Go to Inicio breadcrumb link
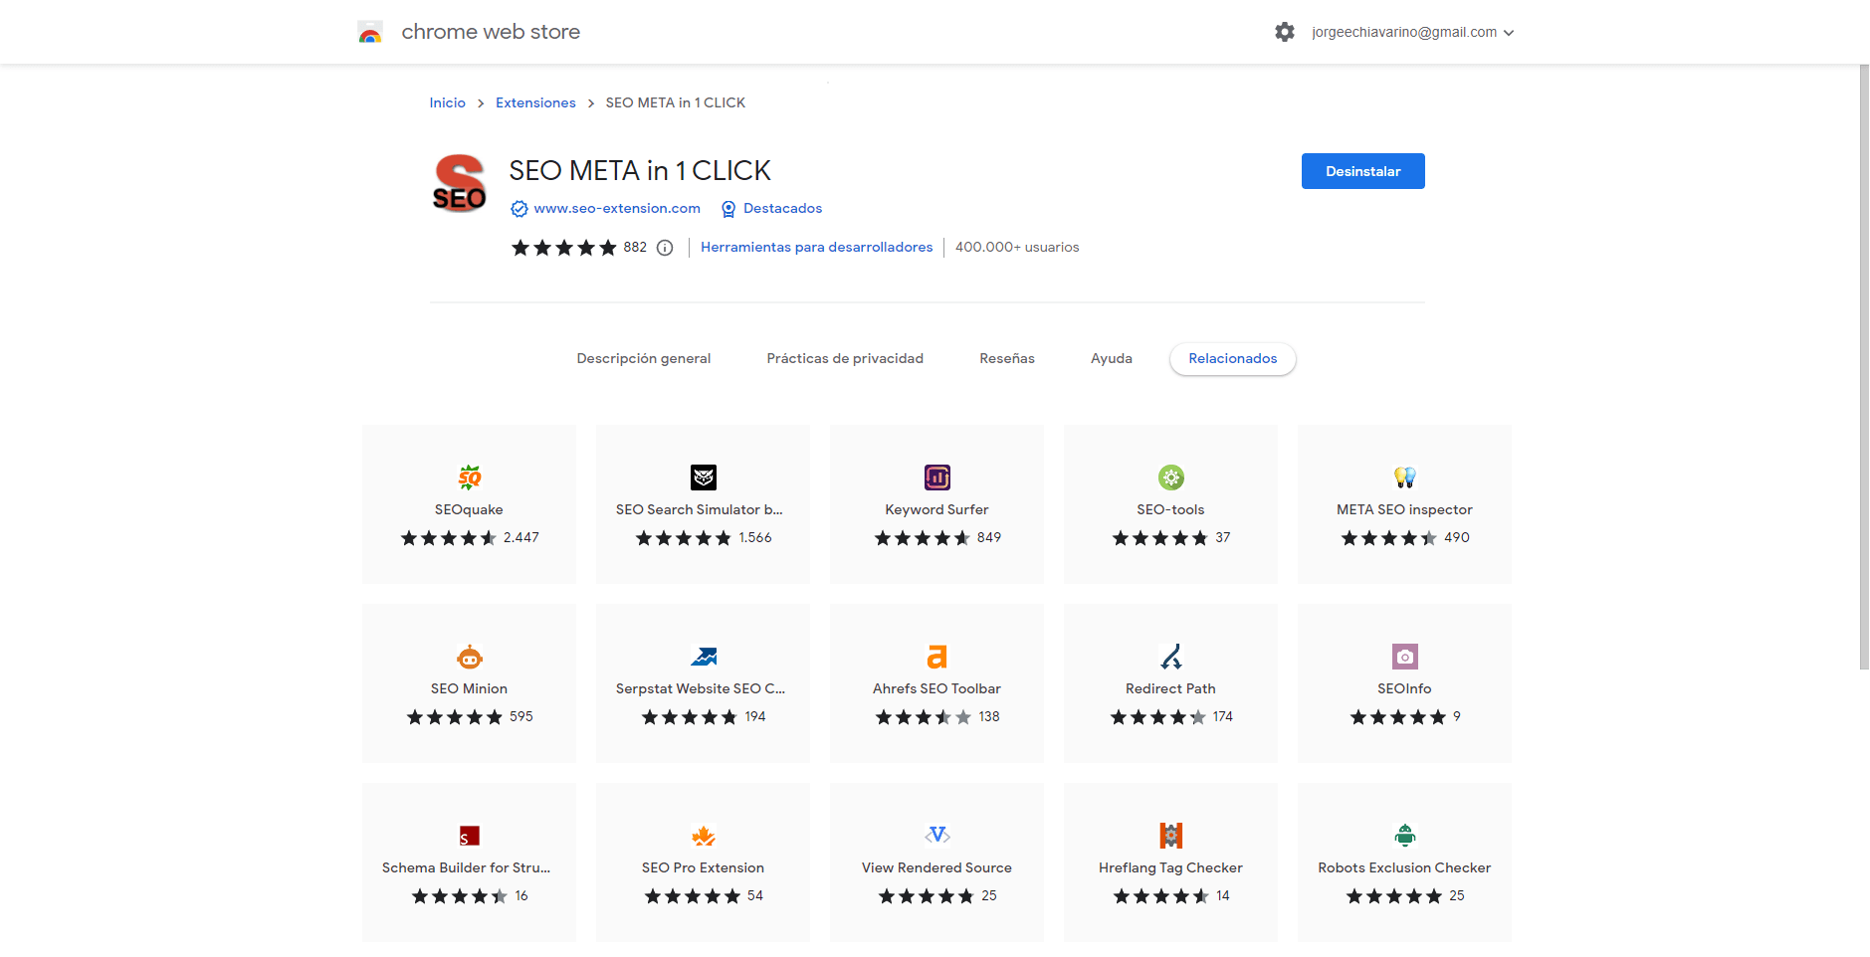The image size is (1870, 957). pyautogui.click(x=447, y=102)
